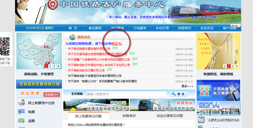Select slide 1 on the map carousel
The width and height of the screenshot is (253, 128).
pos(46,66)
